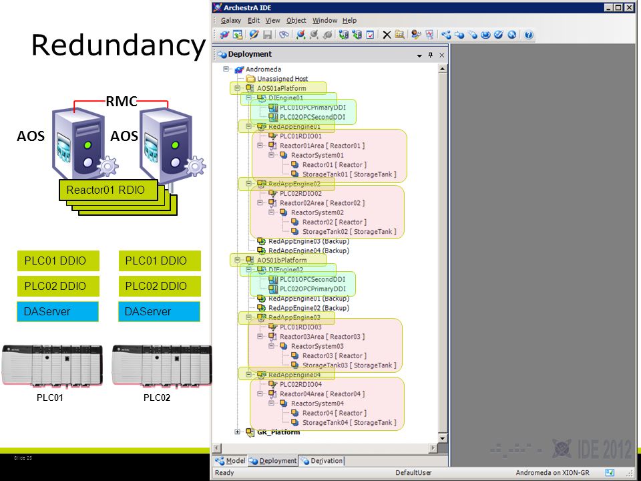Screen dimensions: 641x481
Task: Click the folder-with-magnifier icon in the toolbar
Action: click(400, 35)
